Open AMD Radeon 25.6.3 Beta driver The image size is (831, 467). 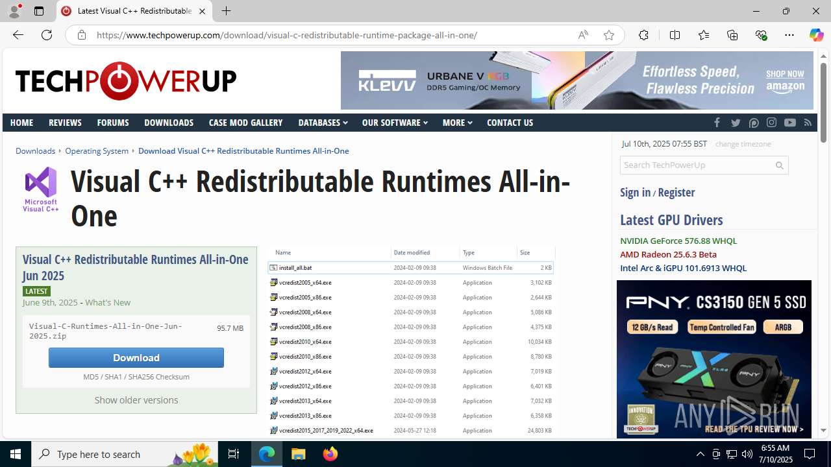(668, 254)
